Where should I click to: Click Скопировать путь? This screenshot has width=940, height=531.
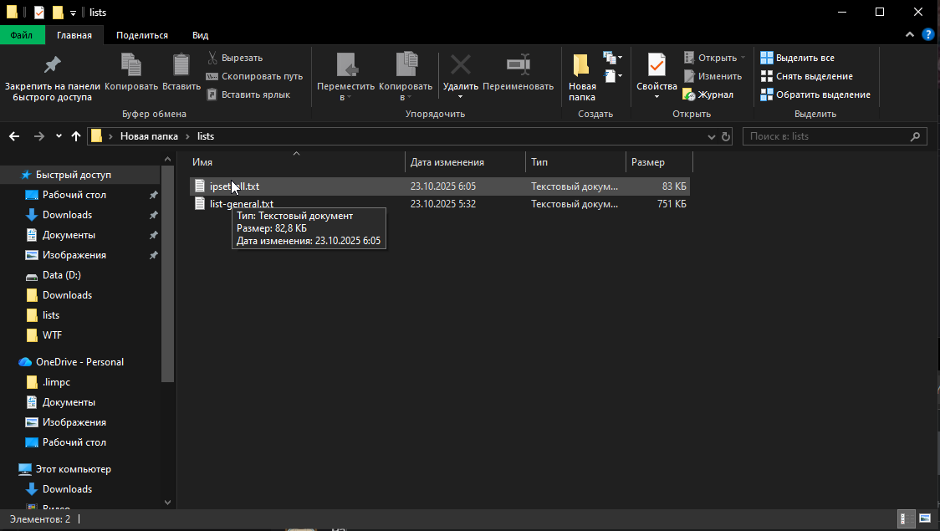(x=254, y=76)
